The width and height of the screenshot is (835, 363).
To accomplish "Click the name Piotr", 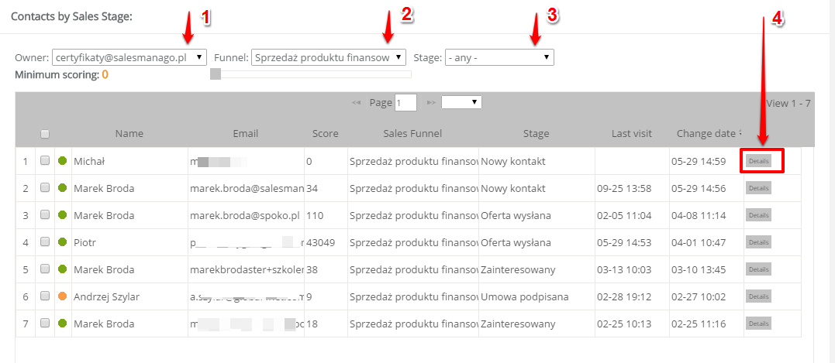I will coord(85,243).
